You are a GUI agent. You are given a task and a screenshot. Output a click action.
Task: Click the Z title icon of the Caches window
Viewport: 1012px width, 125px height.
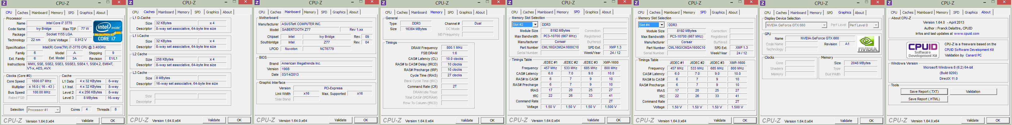pos(131,3)
